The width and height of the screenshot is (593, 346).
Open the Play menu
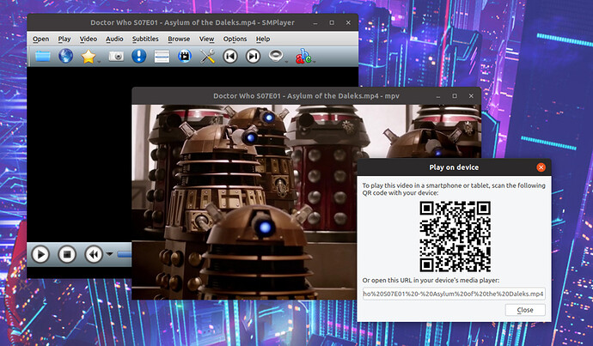64,39
